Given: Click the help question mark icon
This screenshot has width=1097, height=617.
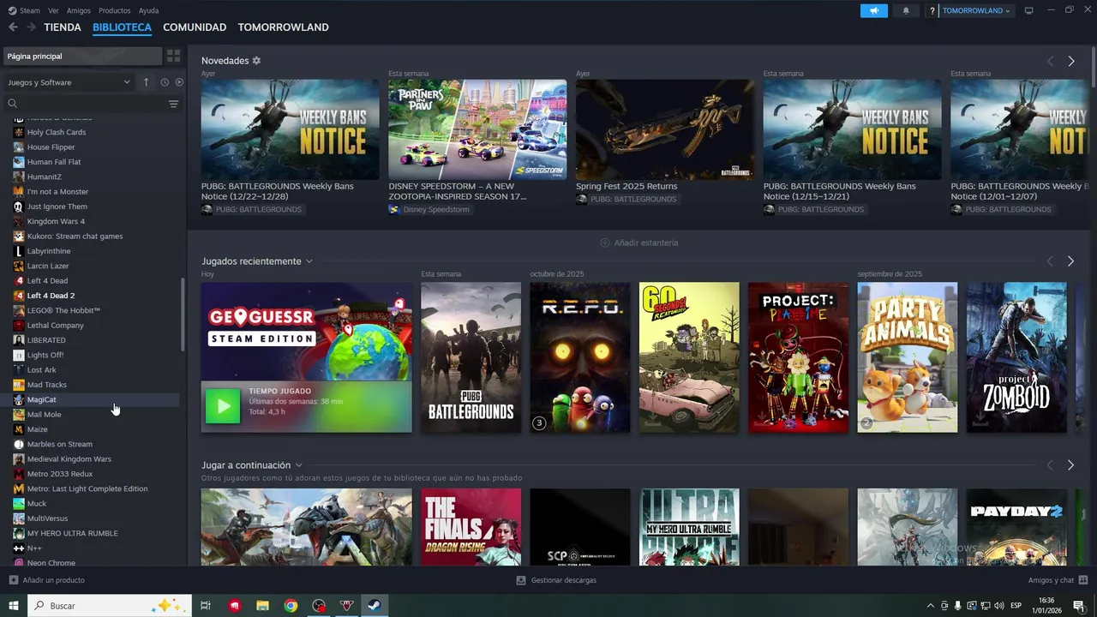Looking at the screenshot, I should pos(932,10).
